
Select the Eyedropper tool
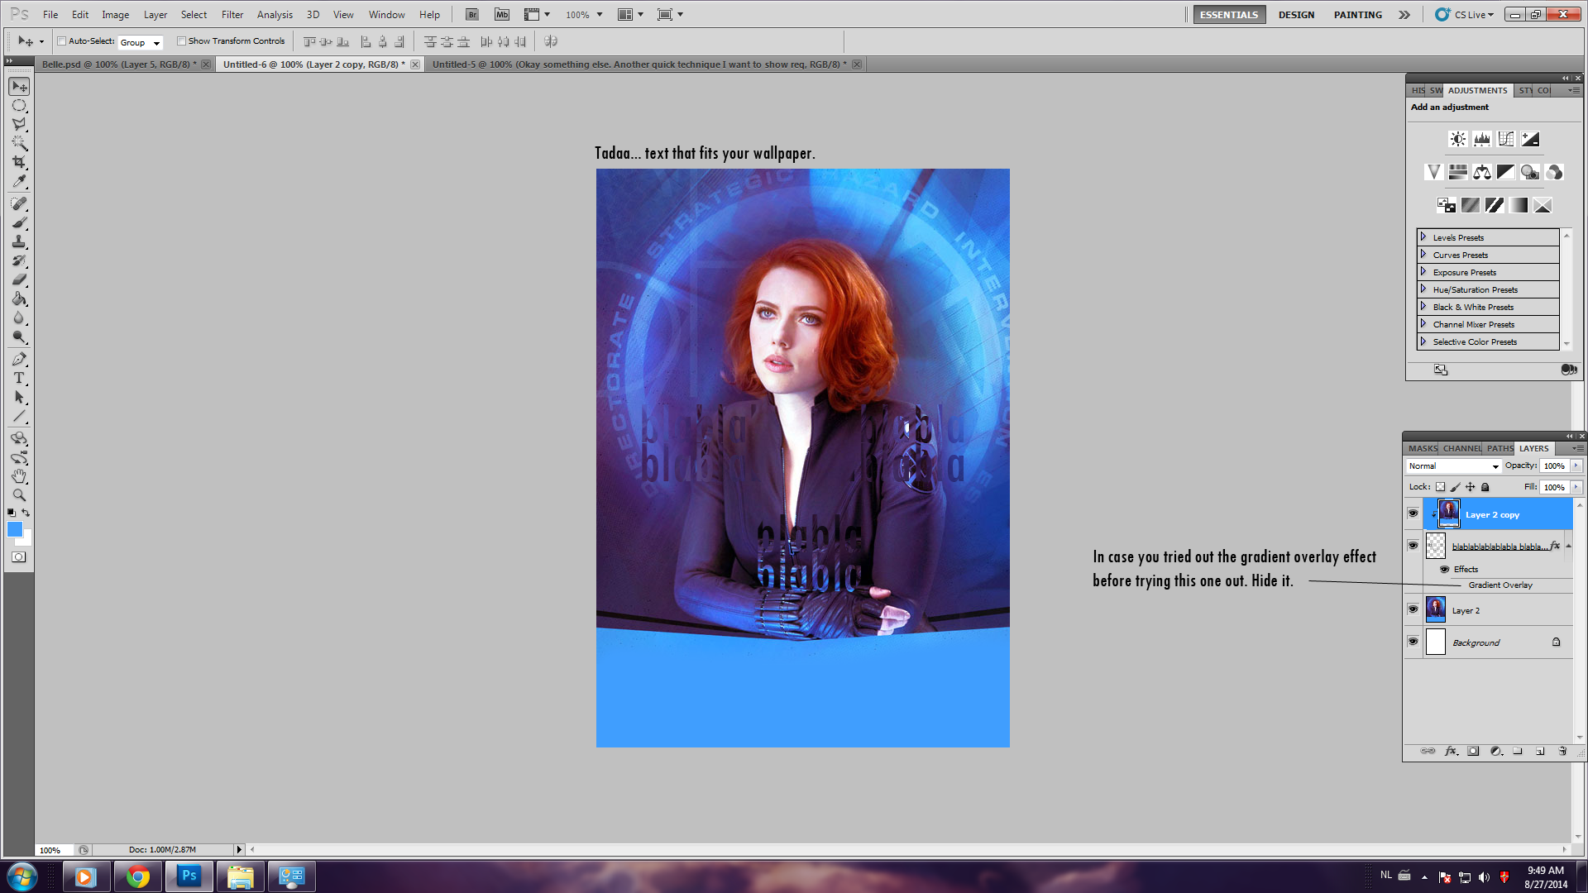pyautogui.click(x=19, y=181)
